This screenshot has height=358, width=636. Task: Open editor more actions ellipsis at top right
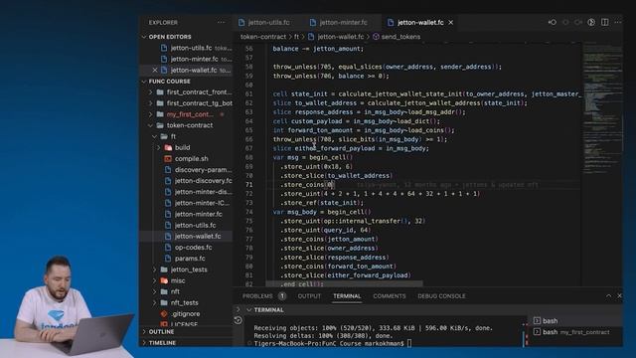[618, 22]
